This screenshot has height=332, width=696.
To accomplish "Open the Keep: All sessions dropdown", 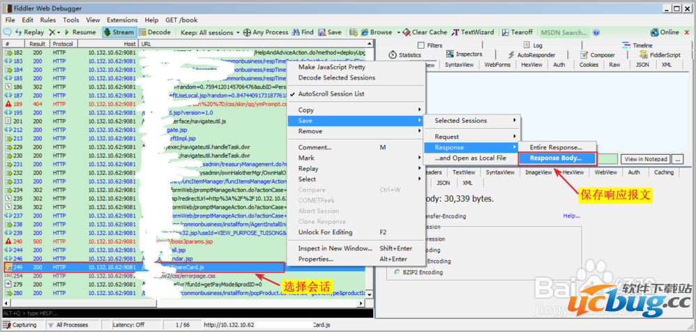I will pos(210,32).
